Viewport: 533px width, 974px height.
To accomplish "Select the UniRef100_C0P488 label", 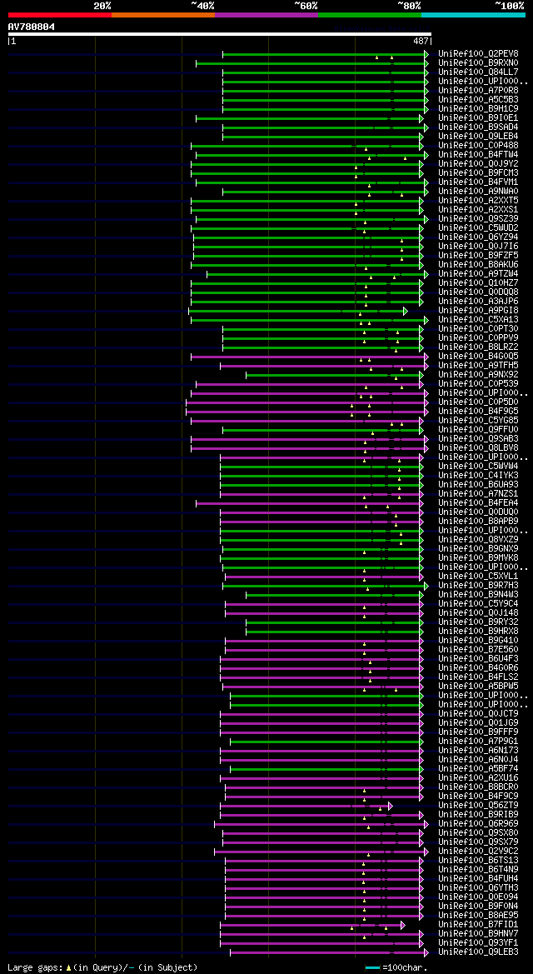I will coord(478,145).
